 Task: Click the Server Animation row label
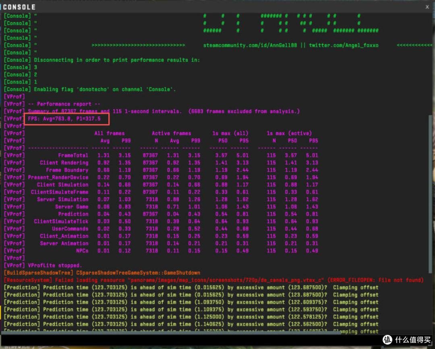(64, 244)
